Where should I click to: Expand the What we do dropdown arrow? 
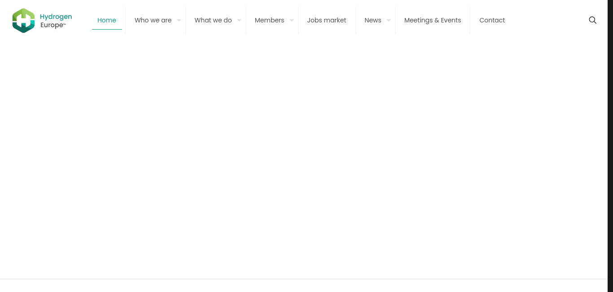pos(239,20)
